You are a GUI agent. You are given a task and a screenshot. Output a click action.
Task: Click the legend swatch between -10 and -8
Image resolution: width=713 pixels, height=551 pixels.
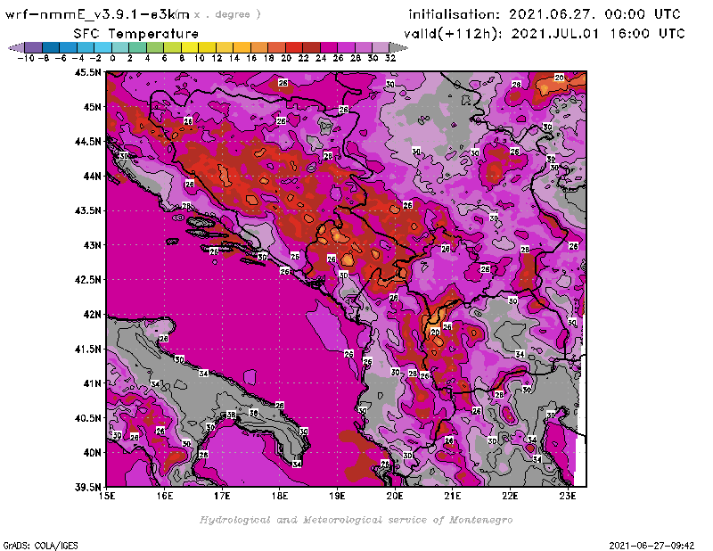pos(34,47)
